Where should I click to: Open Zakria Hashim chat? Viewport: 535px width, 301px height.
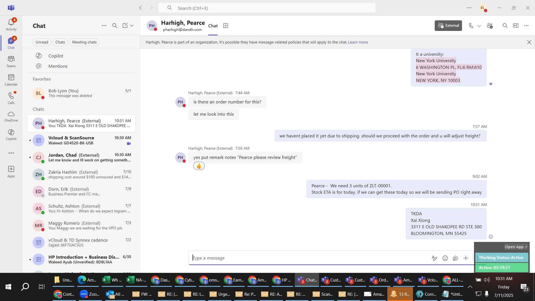tap(81, 174)
